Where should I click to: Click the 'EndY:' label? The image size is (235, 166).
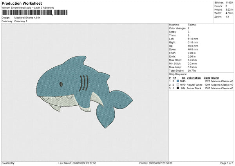click(x=172, y=56)
